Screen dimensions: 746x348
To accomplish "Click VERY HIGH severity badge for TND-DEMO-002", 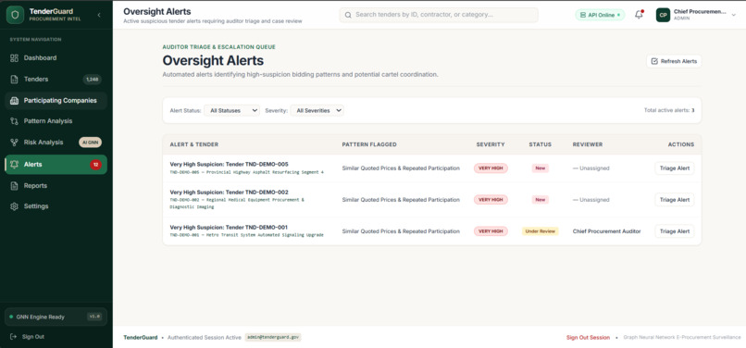I will click(x=491, y=200).
